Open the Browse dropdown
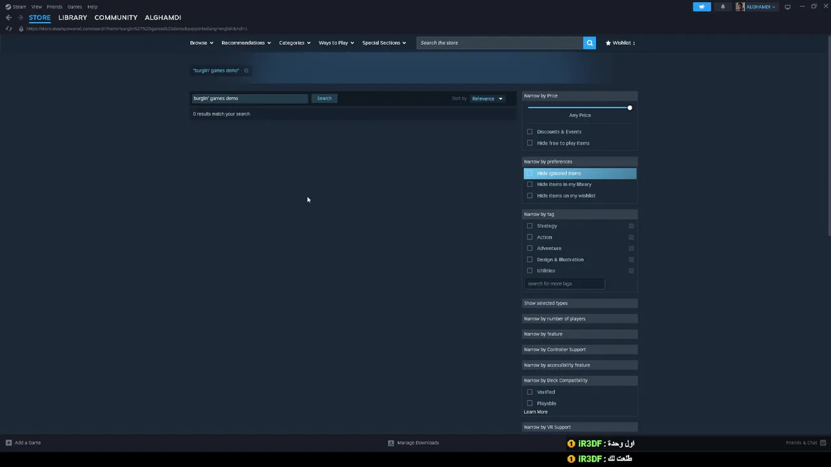Viewport: 831px width, 467px height. click(x=201, y=43)
